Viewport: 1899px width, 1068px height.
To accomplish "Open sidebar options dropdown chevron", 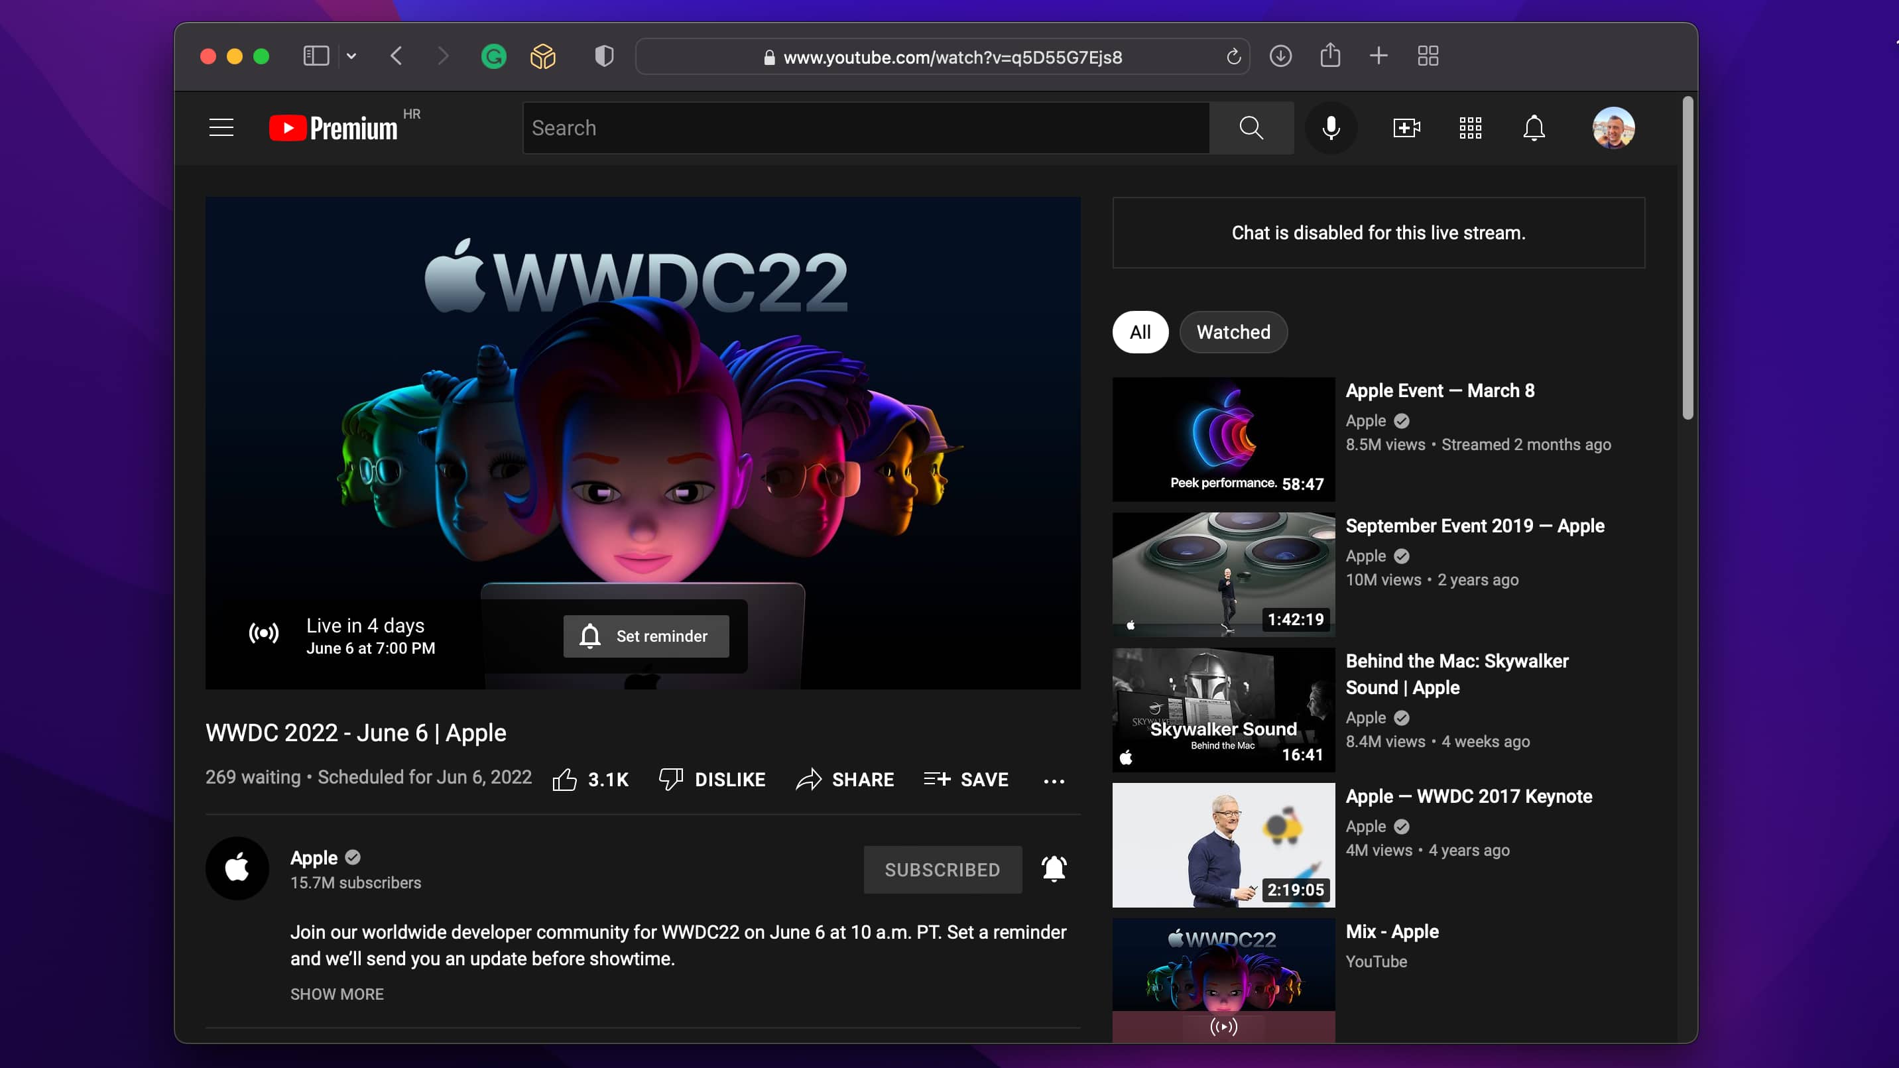I will pos(351,56).
